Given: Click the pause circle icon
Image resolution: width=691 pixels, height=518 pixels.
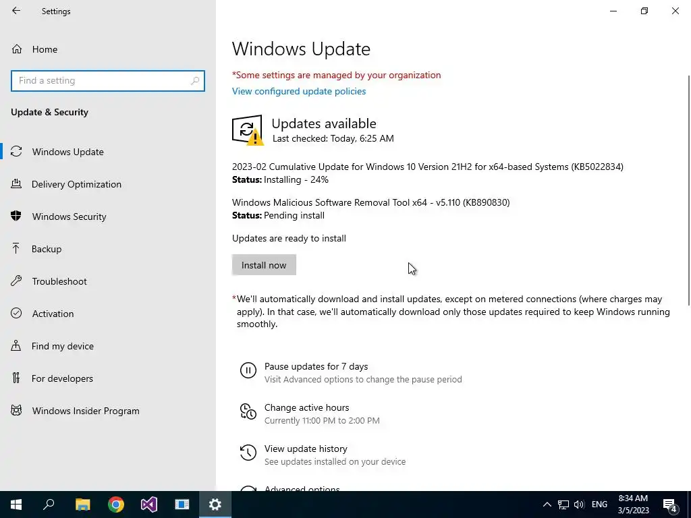Looking at the screenshot, I should click(x=248, y=370).
